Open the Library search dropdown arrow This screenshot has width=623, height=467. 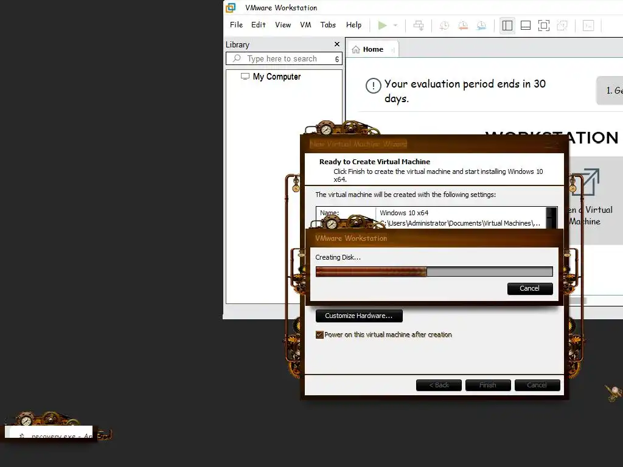tap(337, 59)
